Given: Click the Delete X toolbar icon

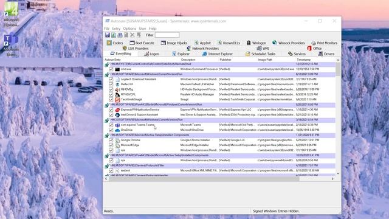Looking at the screenshot, I should [133, 35].
